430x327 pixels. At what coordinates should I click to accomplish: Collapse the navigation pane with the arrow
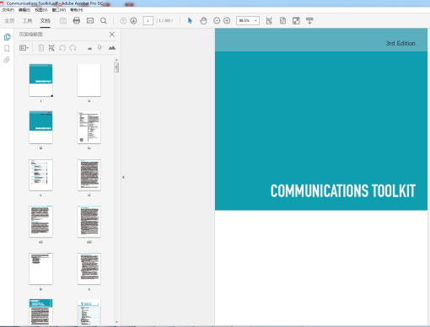(x=123, y=177)
